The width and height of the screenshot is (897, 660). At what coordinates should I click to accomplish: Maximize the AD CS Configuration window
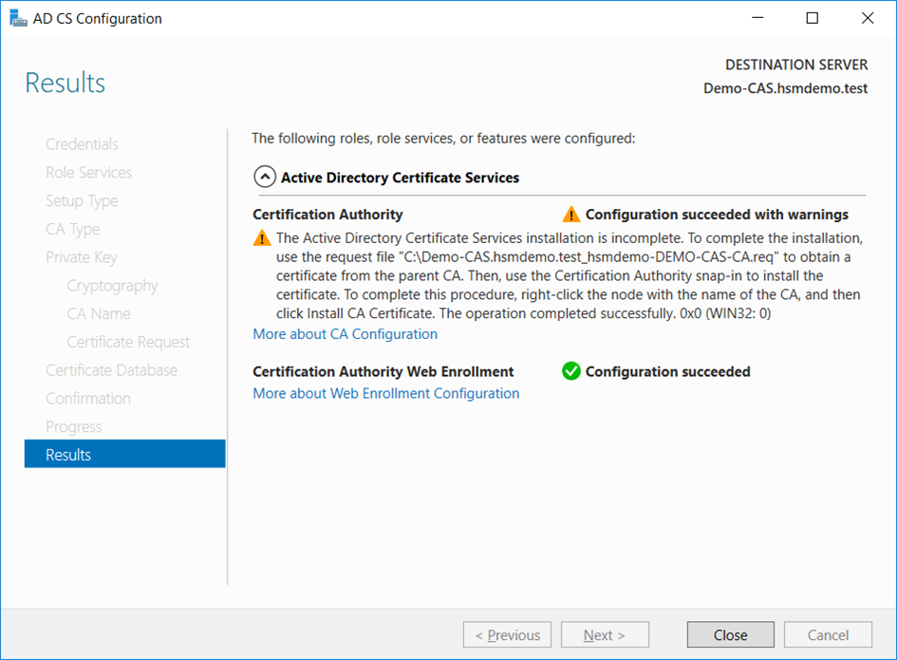coord(812,18)
